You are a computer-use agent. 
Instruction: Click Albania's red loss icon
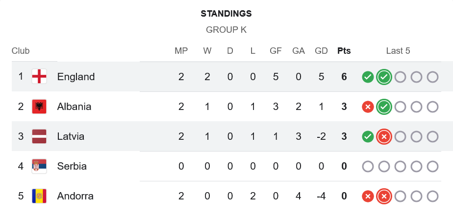pos(368,107)
